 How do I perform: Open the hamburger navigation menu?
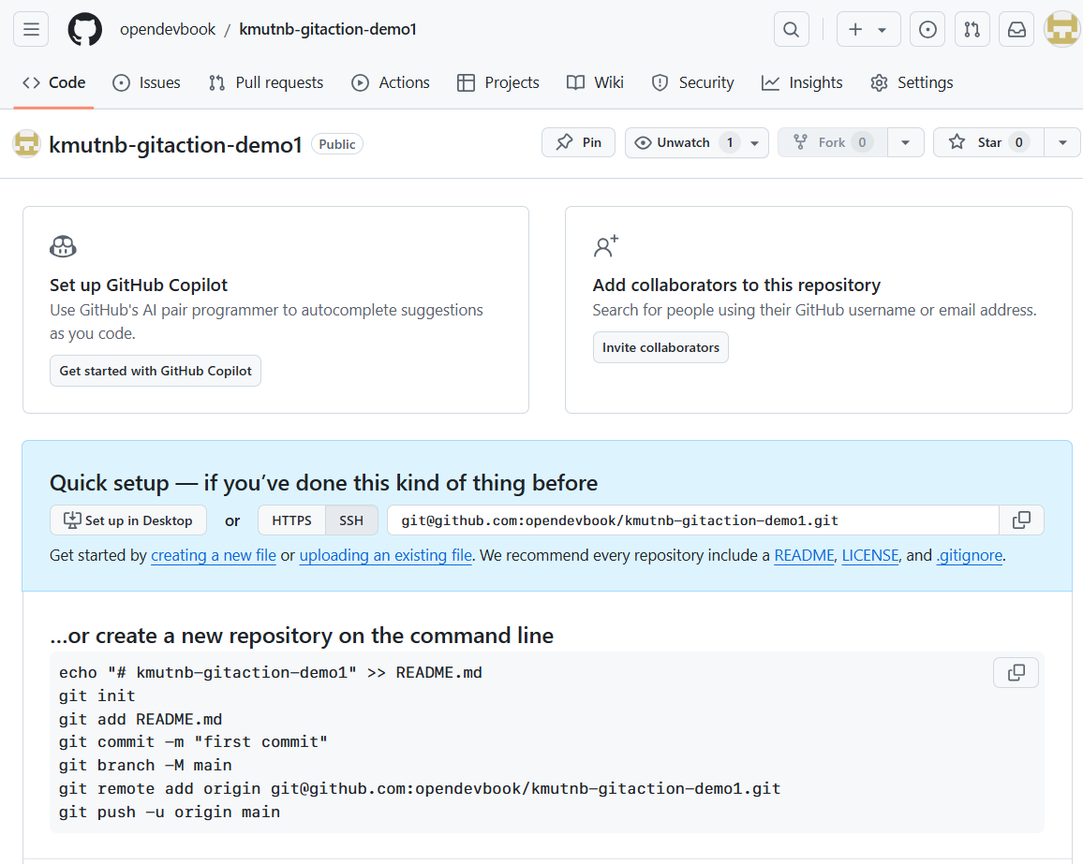(31, 30)
